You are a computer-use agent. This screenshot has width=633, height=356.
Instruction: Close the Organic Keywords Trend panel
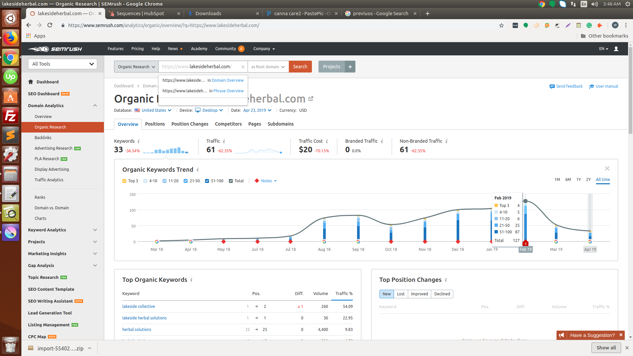(607, 168)
